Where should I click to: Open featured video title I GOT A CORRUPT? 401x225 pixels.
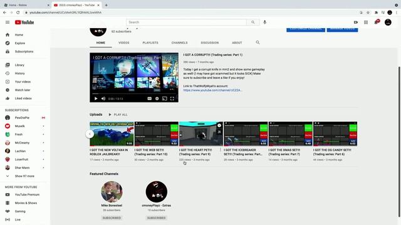(x=213, y=55)
